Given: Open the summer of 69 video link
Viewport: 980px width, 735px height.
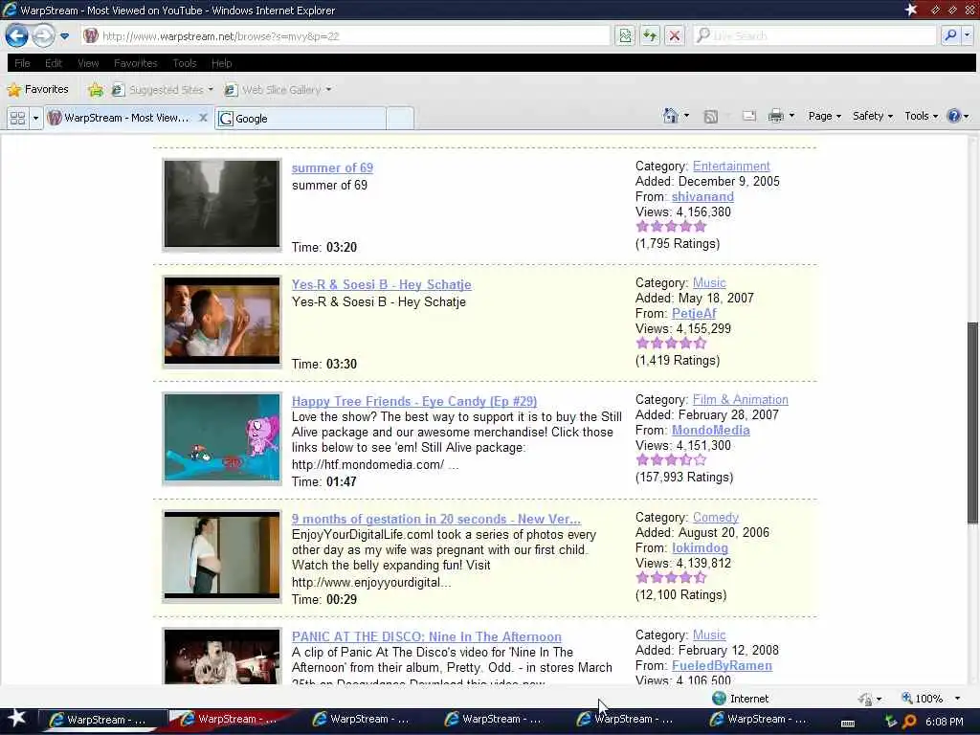Looking at the screenshot, I should coord(332,167).
